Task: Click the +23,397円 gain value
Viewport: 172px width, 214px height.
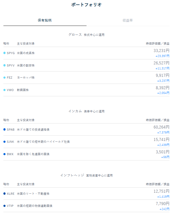Action: (163, 56)
